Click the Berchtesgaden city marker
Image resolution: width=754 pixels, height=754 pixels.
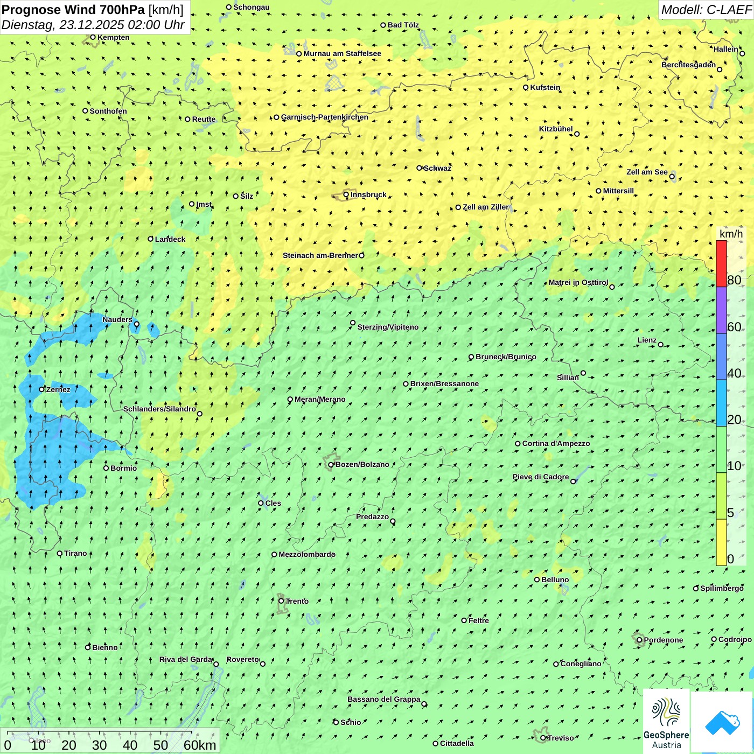(x=720, y=69)
